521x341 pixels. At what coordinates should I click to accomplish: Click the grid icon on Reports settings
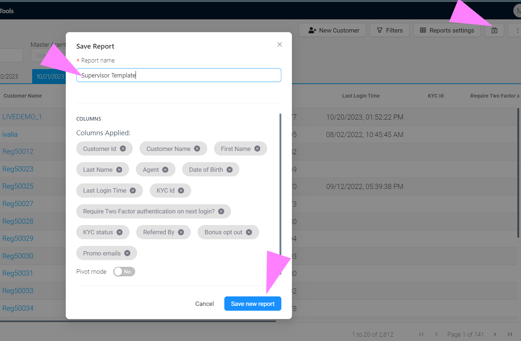(422, 30)
